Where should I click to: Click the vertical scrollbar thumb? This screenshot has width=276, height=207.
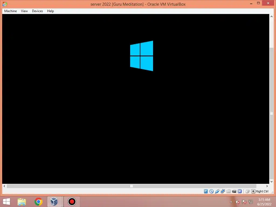271,113
